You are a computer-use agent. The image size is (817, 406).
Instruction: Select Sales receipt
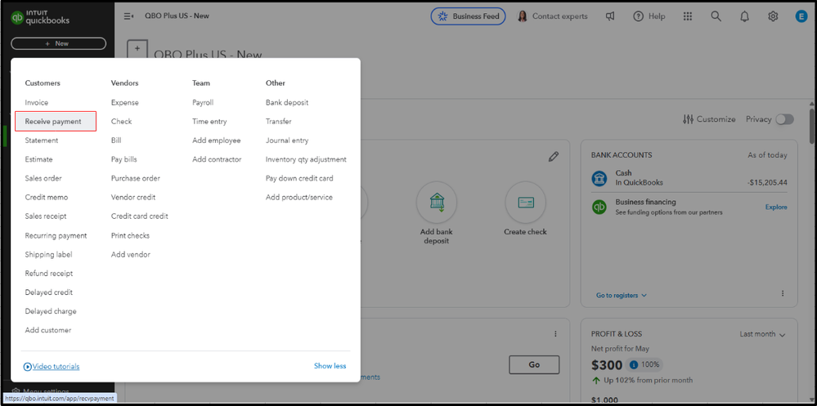coord(46,216)
